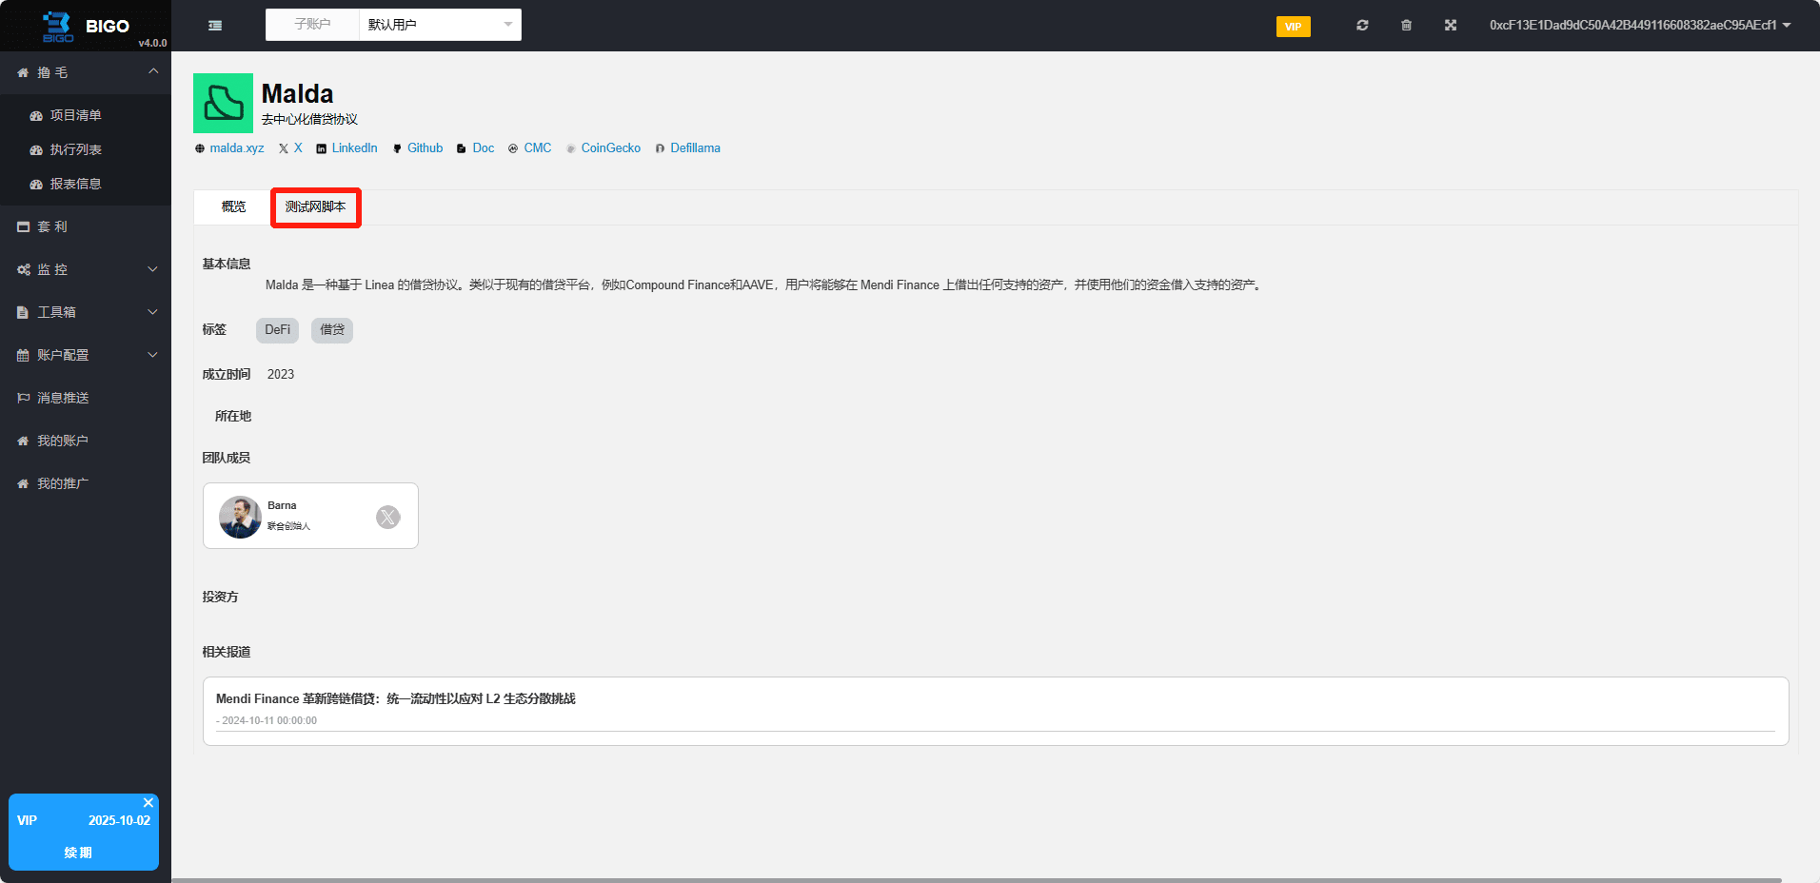Open the Defillama link

[x=695, y=147]
